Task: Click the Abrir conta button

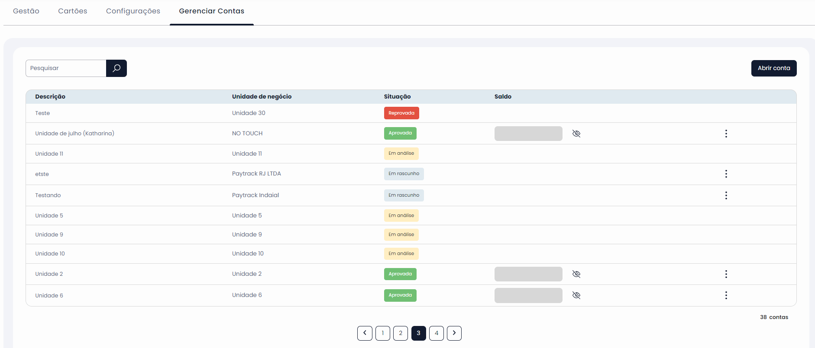Action: pyautogui.click(x=774, y=68)
